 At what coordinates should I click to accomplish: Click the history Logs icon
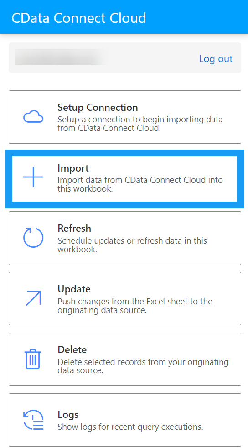33,419
